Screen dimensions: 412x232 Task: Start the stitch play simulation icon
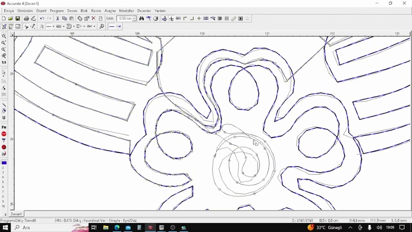[x=241, y=19]
